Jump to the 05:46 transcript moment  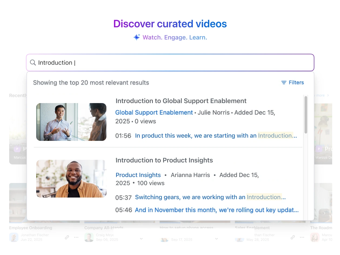123,210
